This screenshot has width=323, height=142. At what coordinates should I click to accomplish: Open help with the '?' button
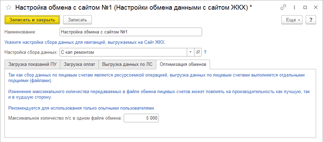pos(311,20)
